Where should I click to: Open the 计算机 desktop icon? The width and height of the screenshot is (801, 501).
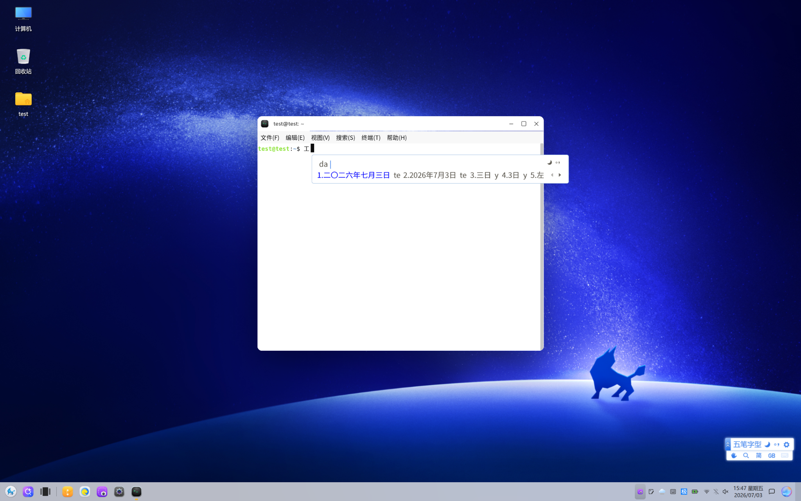pyautogui.click(x=23, y=19)
